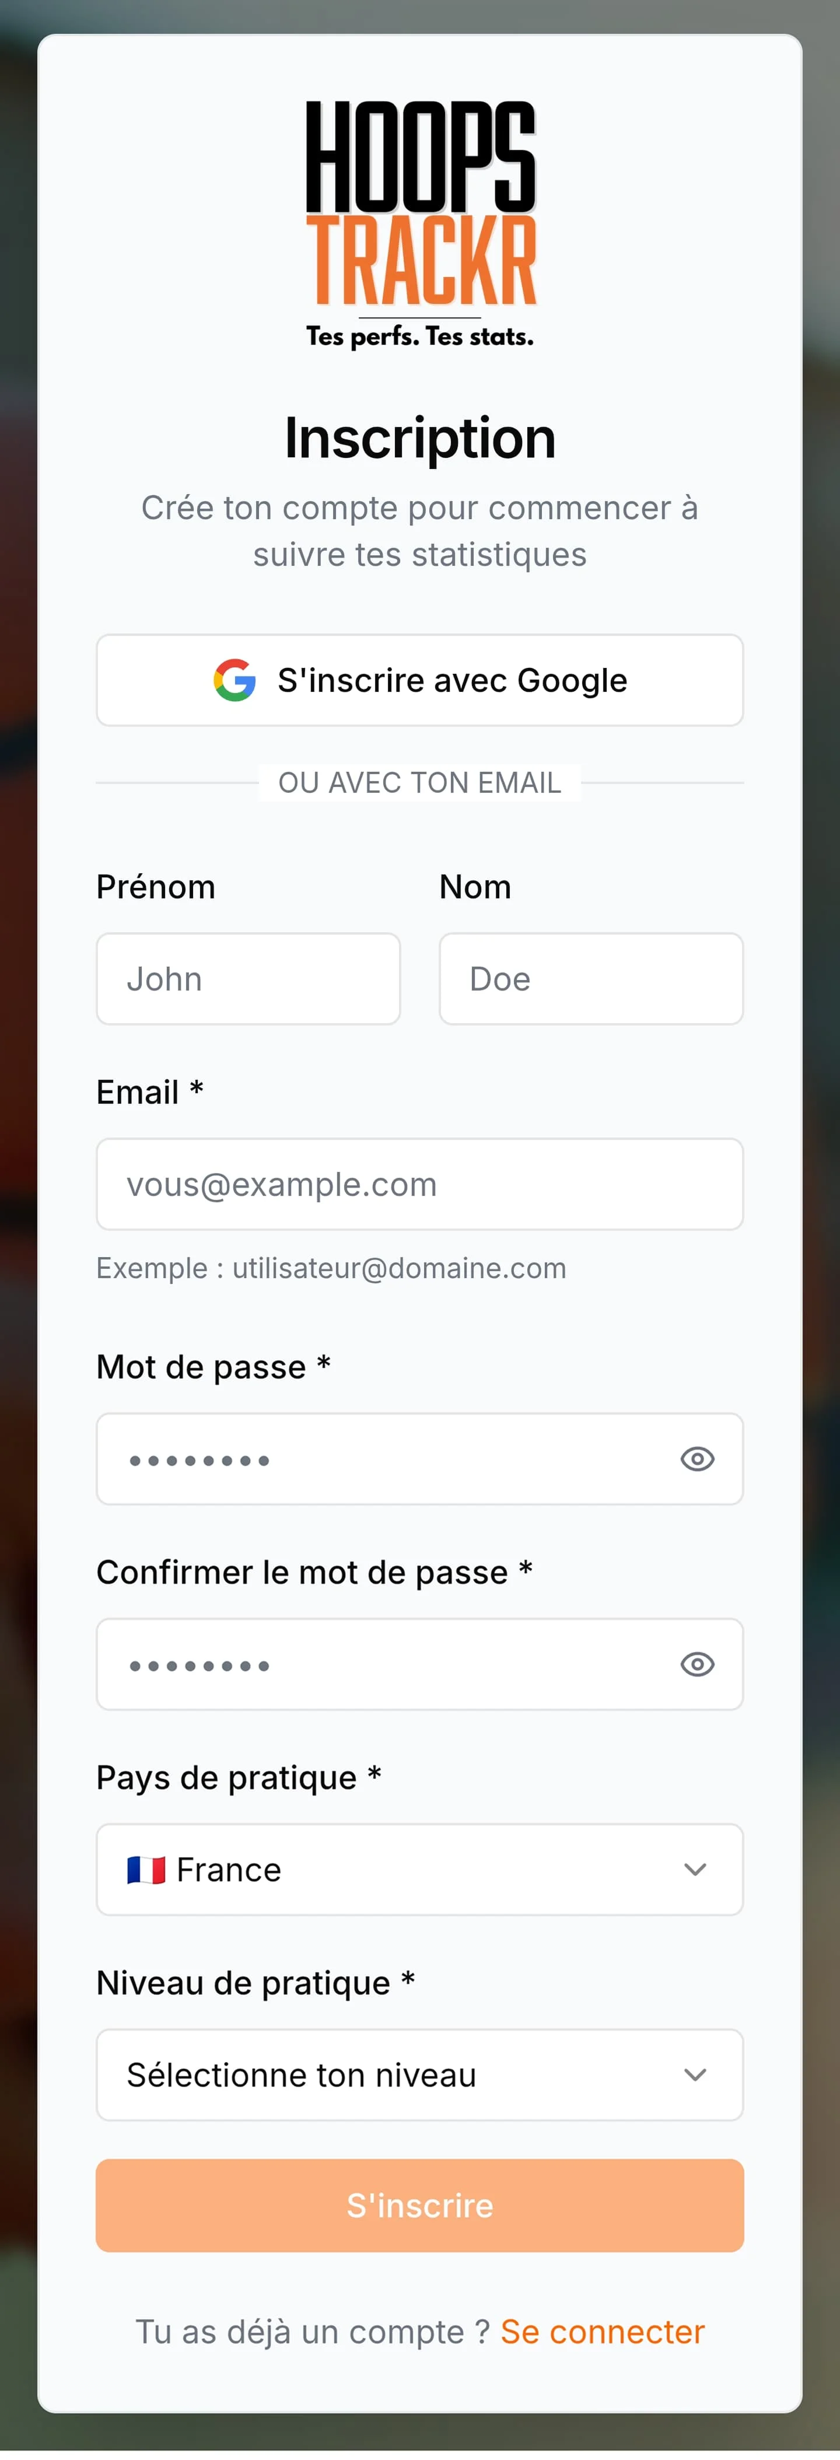Click the Prénom input field
Screen dimensions: 840x2460
[248, 979]
